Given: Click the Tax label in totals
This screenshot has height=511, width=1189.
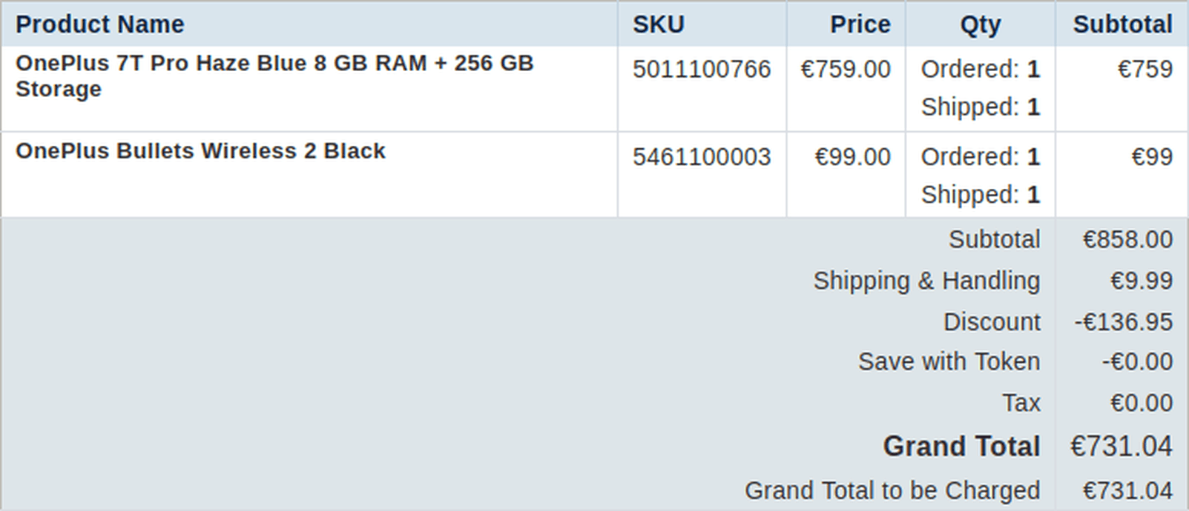Looking at the screenshot, I should [1021, 403].
